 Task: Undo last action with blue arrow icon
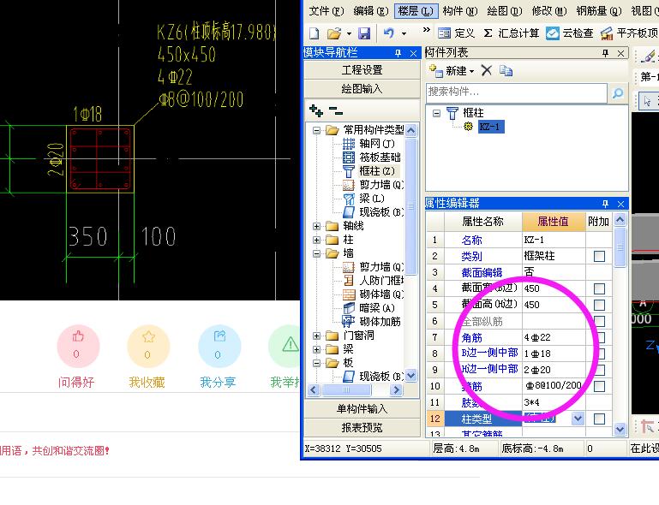click(x=389, y=33)
